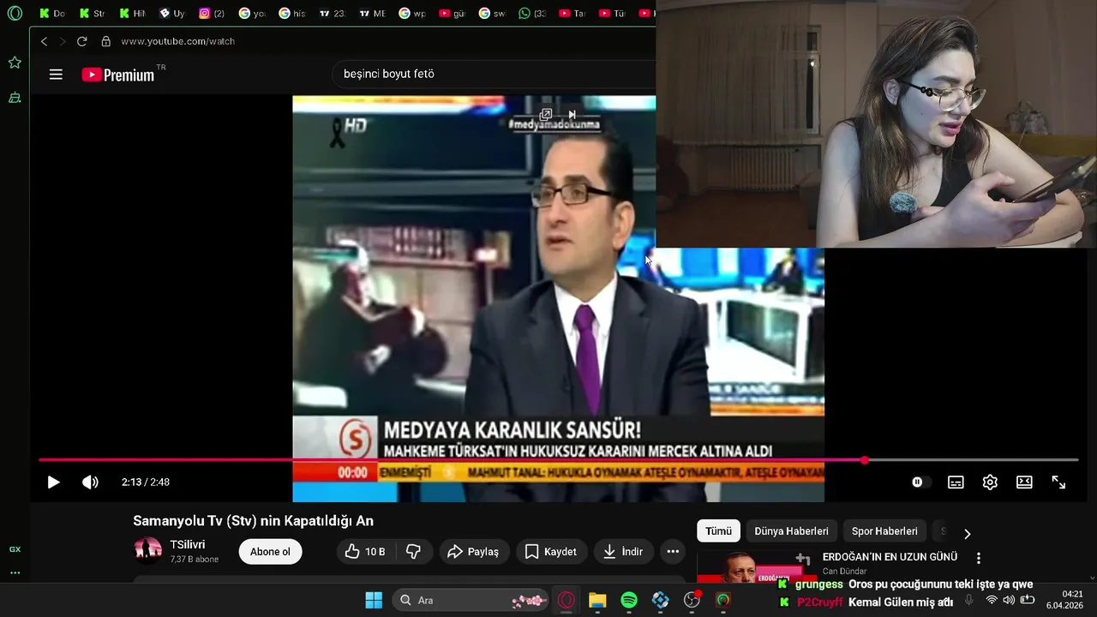Open Spotify from taskbar
The width and height of the screenshot is (1097, 617).
(x=628, y=600)
